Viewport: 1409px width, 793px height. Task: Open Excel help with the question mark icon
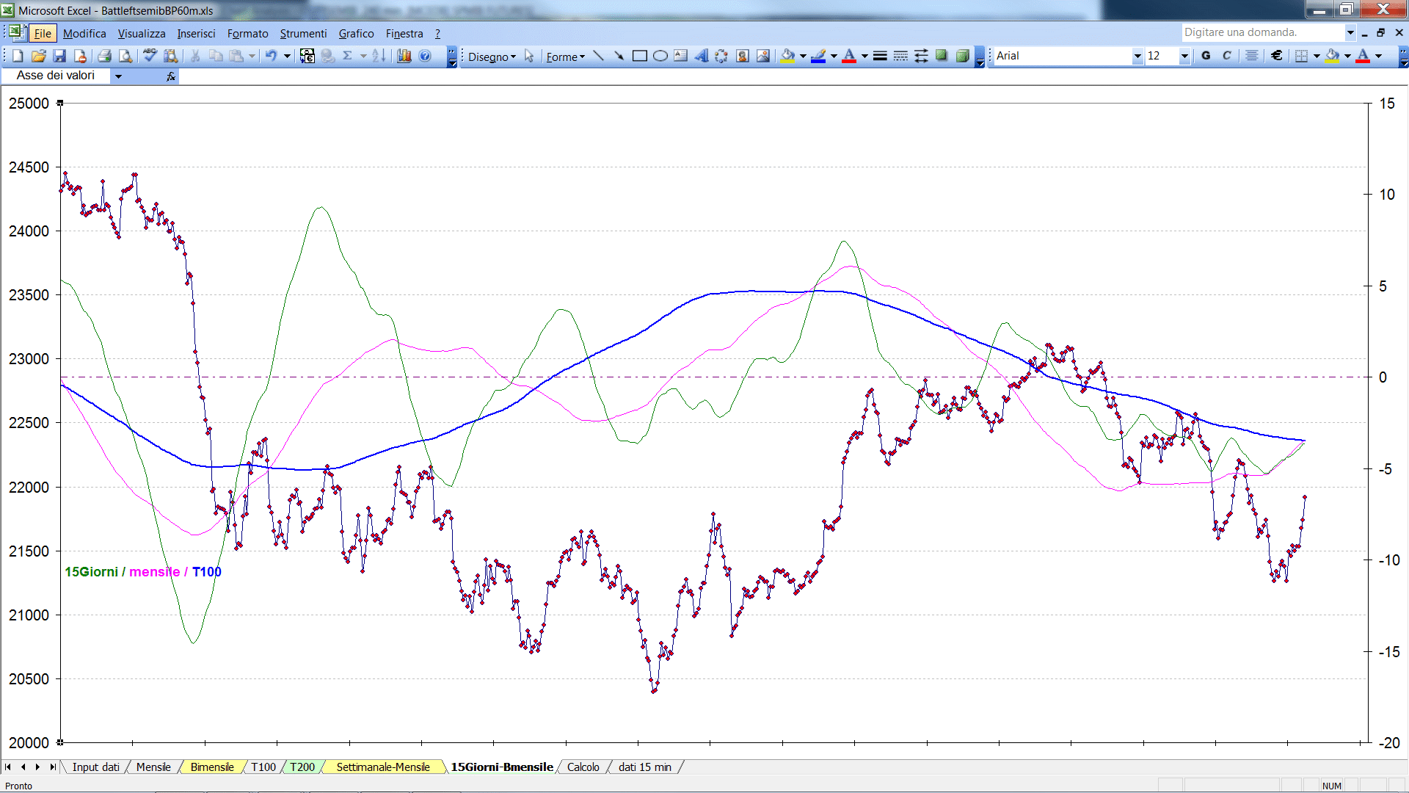coord(425,56)
